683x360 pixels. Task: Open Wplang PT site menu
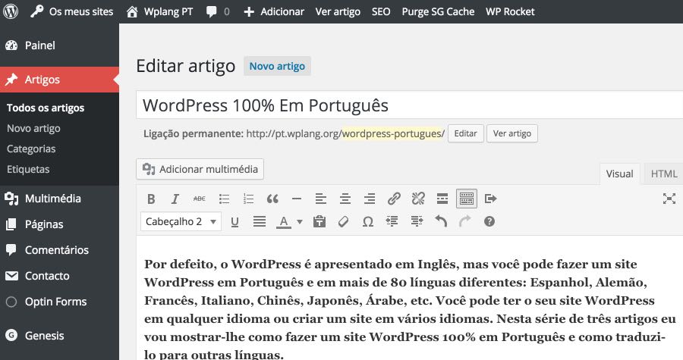pos(159,11)
